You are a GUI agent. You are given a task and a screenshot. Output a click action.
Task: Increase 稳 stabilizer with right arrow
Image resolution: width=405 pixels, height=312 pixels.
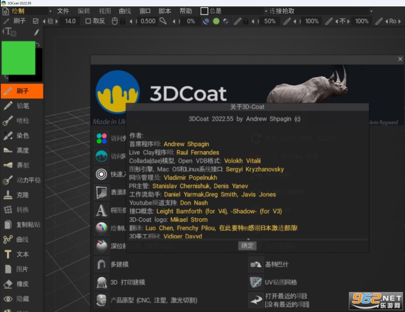(56, 21)
